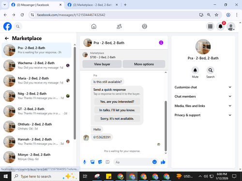The image size is (242, 181).
Task: Expand the Chat members section
Action: point(203,97)
